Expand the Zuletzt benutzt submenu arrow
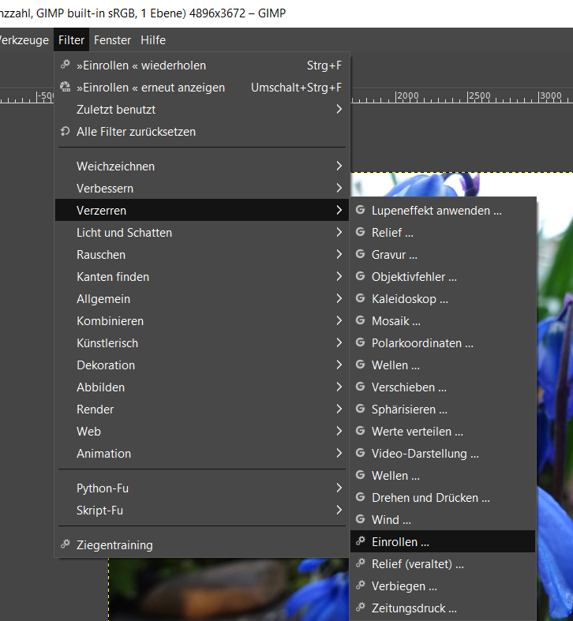Image resolution: width=573 pixels, height=621 pixels. coord(339,110)
